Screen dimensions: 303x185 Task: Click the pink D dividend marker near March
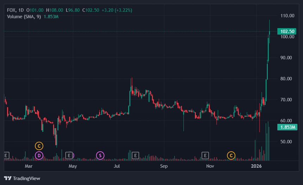click(39, 155)
